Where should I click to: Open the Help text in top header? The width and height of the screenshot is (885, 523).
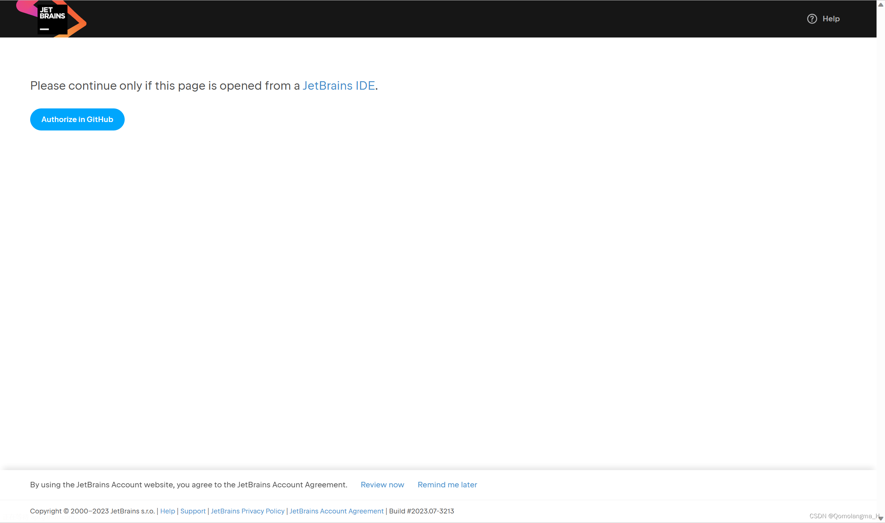(x=831, y=19)
